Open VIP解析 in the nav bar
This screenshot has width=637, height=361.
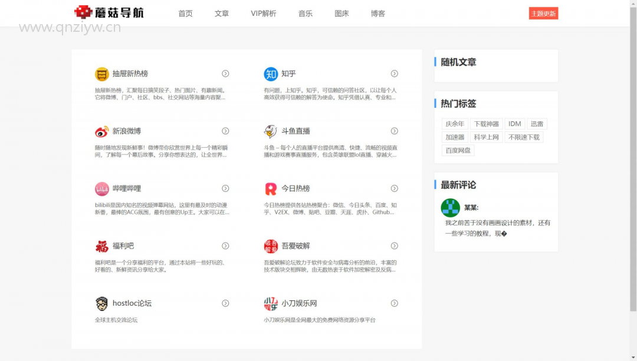(263, 14)
